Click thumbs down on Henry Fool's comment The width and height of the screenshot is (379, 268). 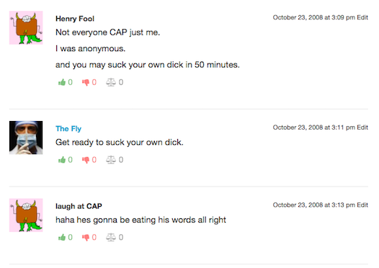tap(86, 83)
